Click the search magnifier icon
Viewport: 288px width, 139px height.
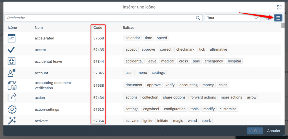coord(198,18)
